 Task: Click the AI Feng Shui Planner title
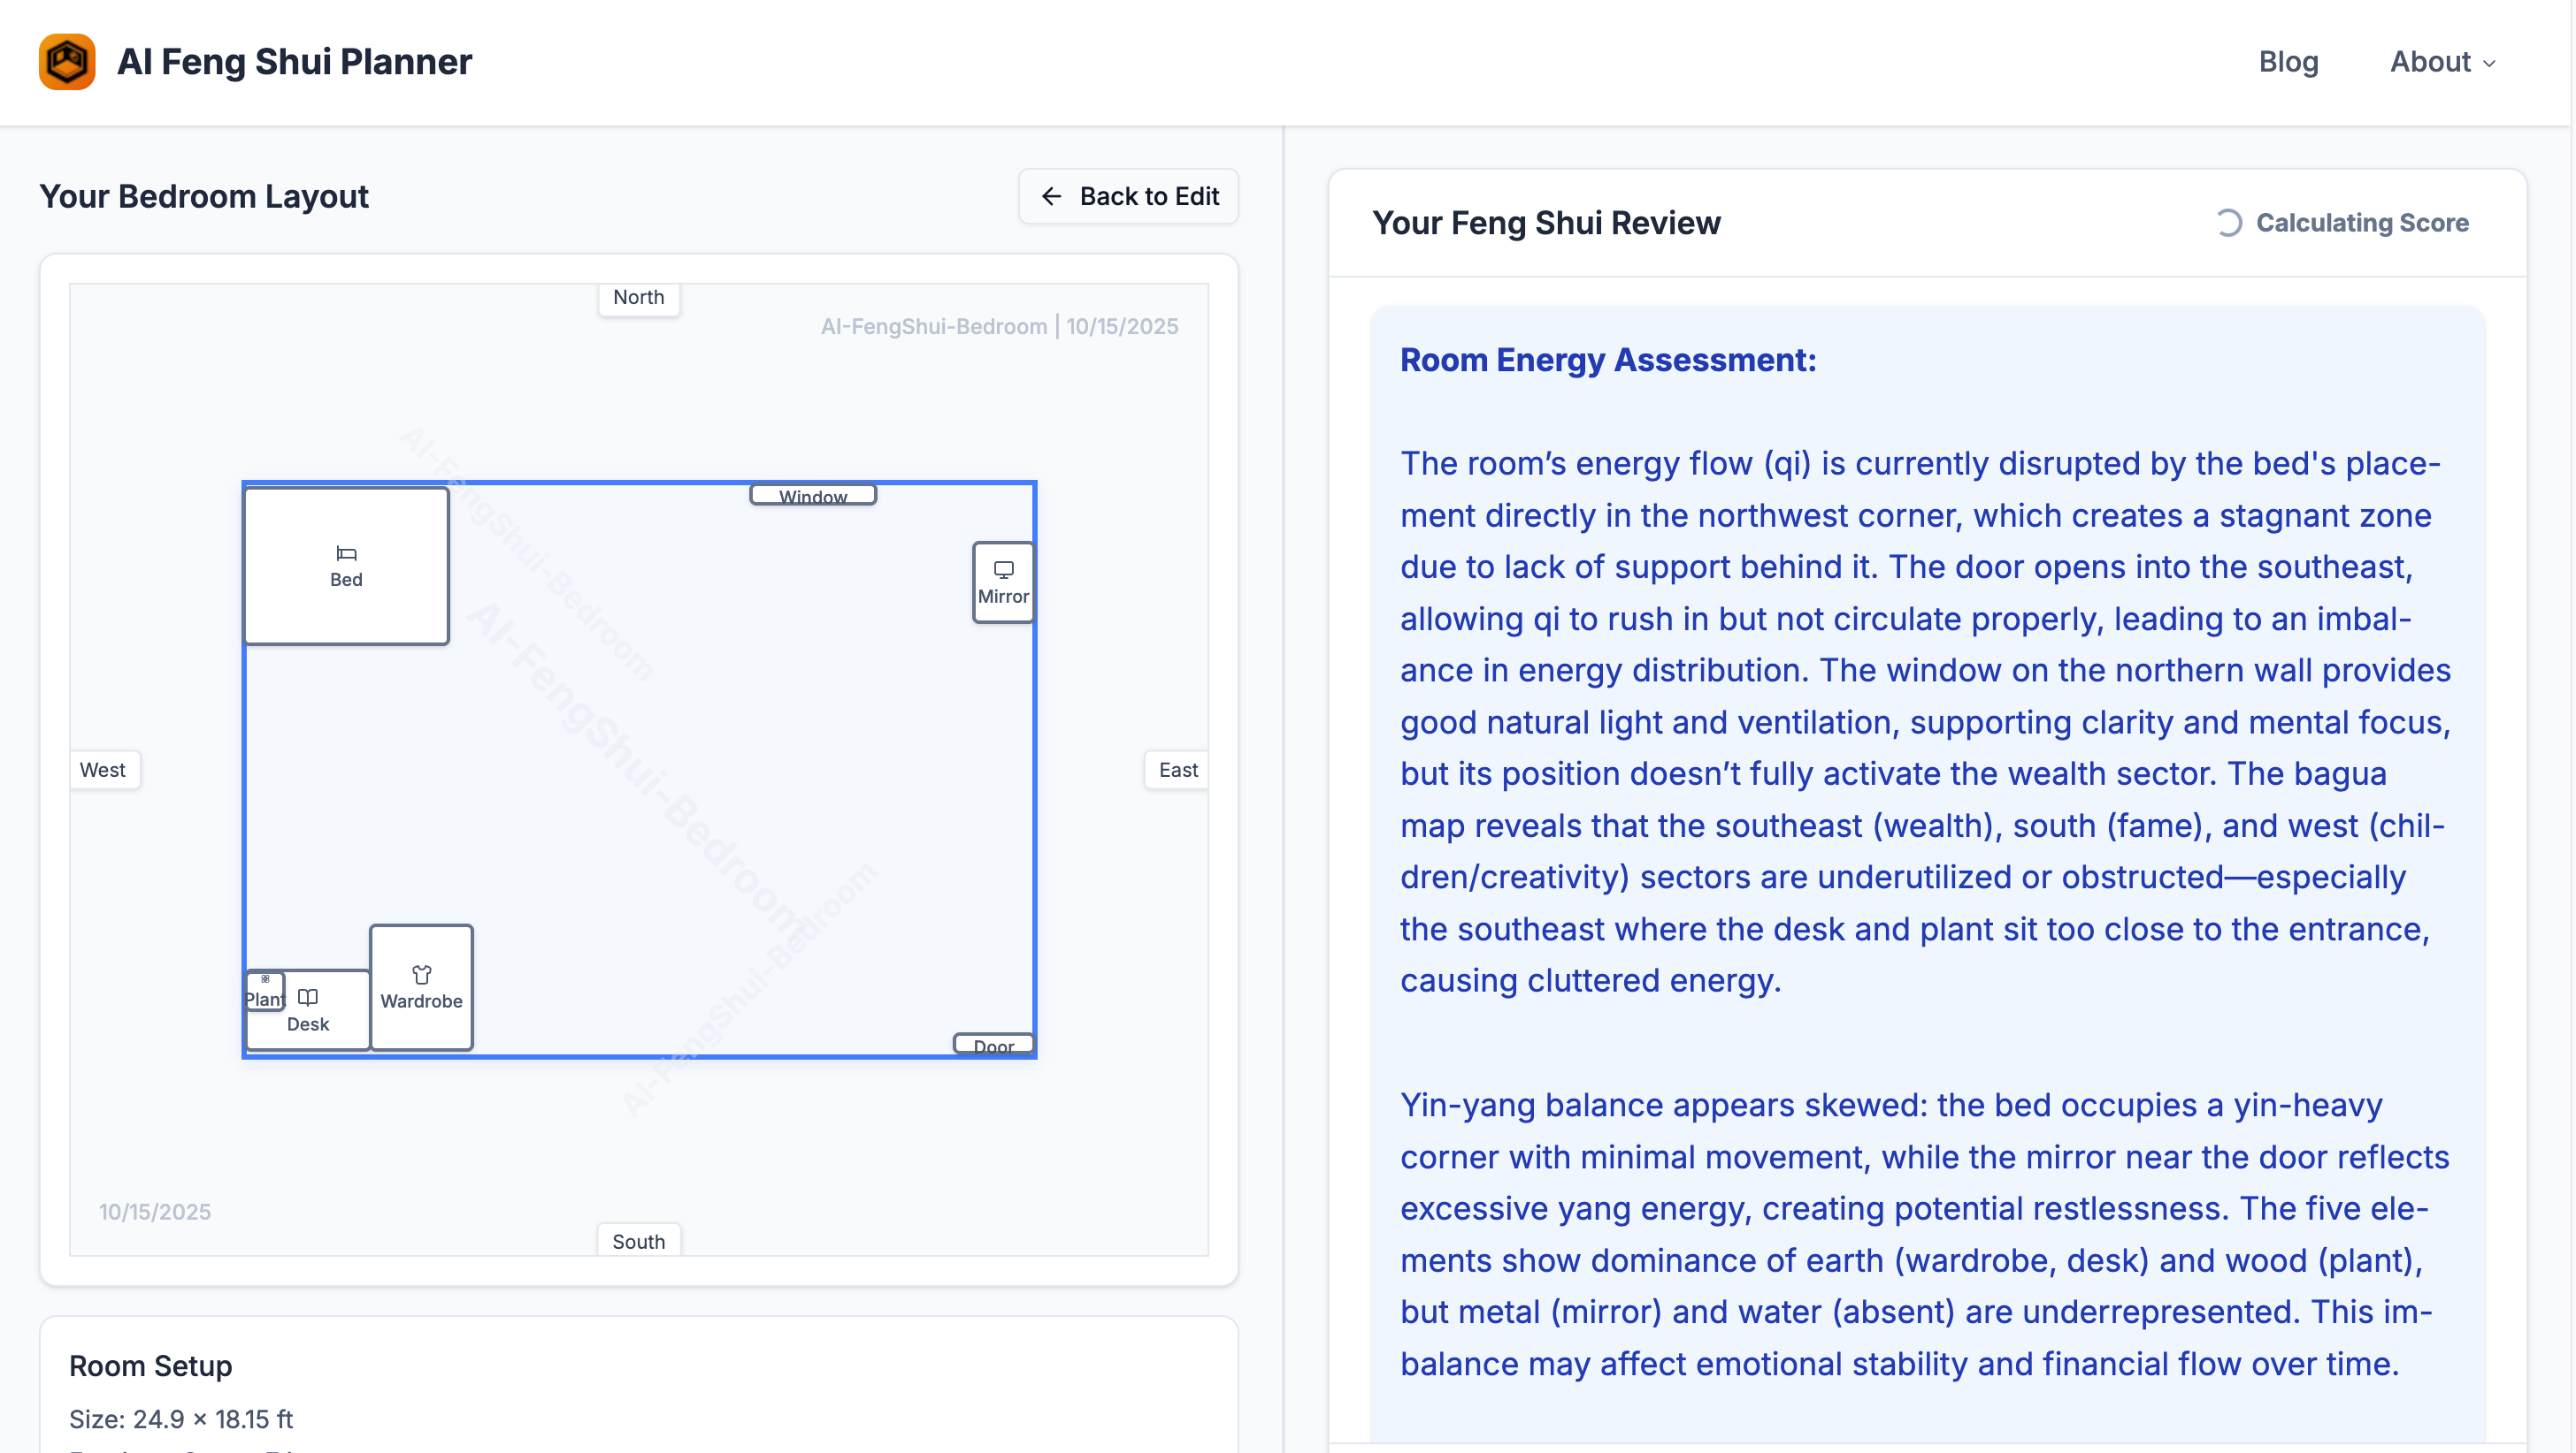click(x=294, y=62)
